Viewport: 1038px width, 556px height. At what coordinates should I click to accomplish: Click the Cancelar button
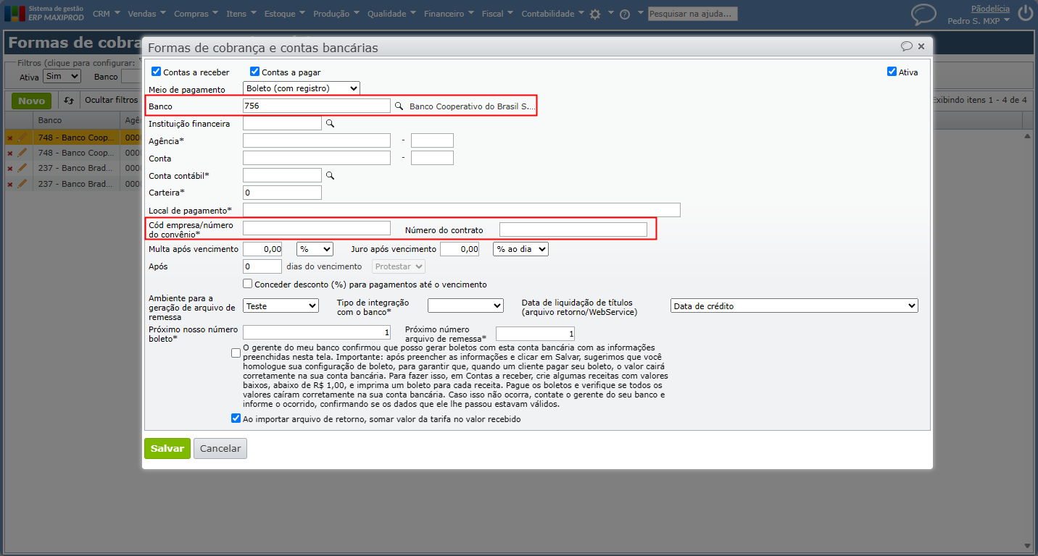click(220, 448)
